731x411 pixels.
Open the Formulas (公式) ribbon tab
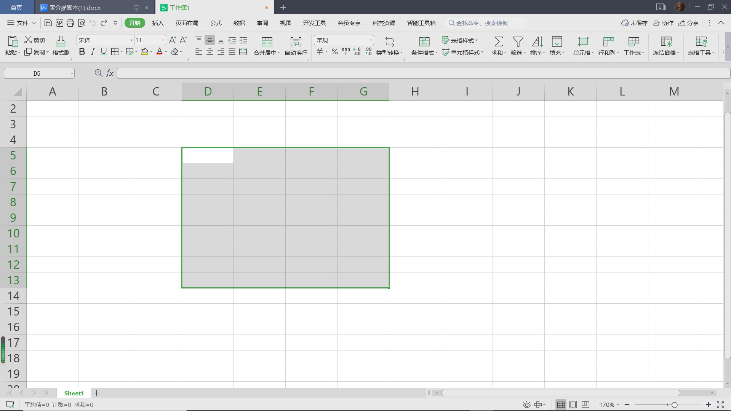pyautogui.click(x=216, y=23)
